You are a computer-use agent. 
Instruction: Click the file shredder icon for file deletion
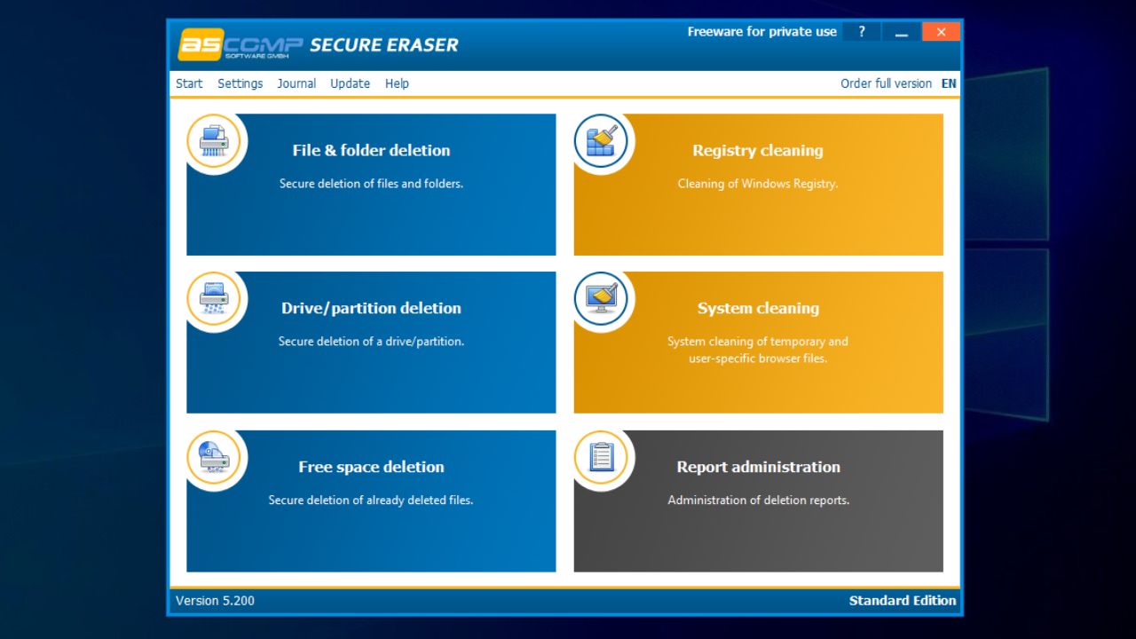(214, 140)
